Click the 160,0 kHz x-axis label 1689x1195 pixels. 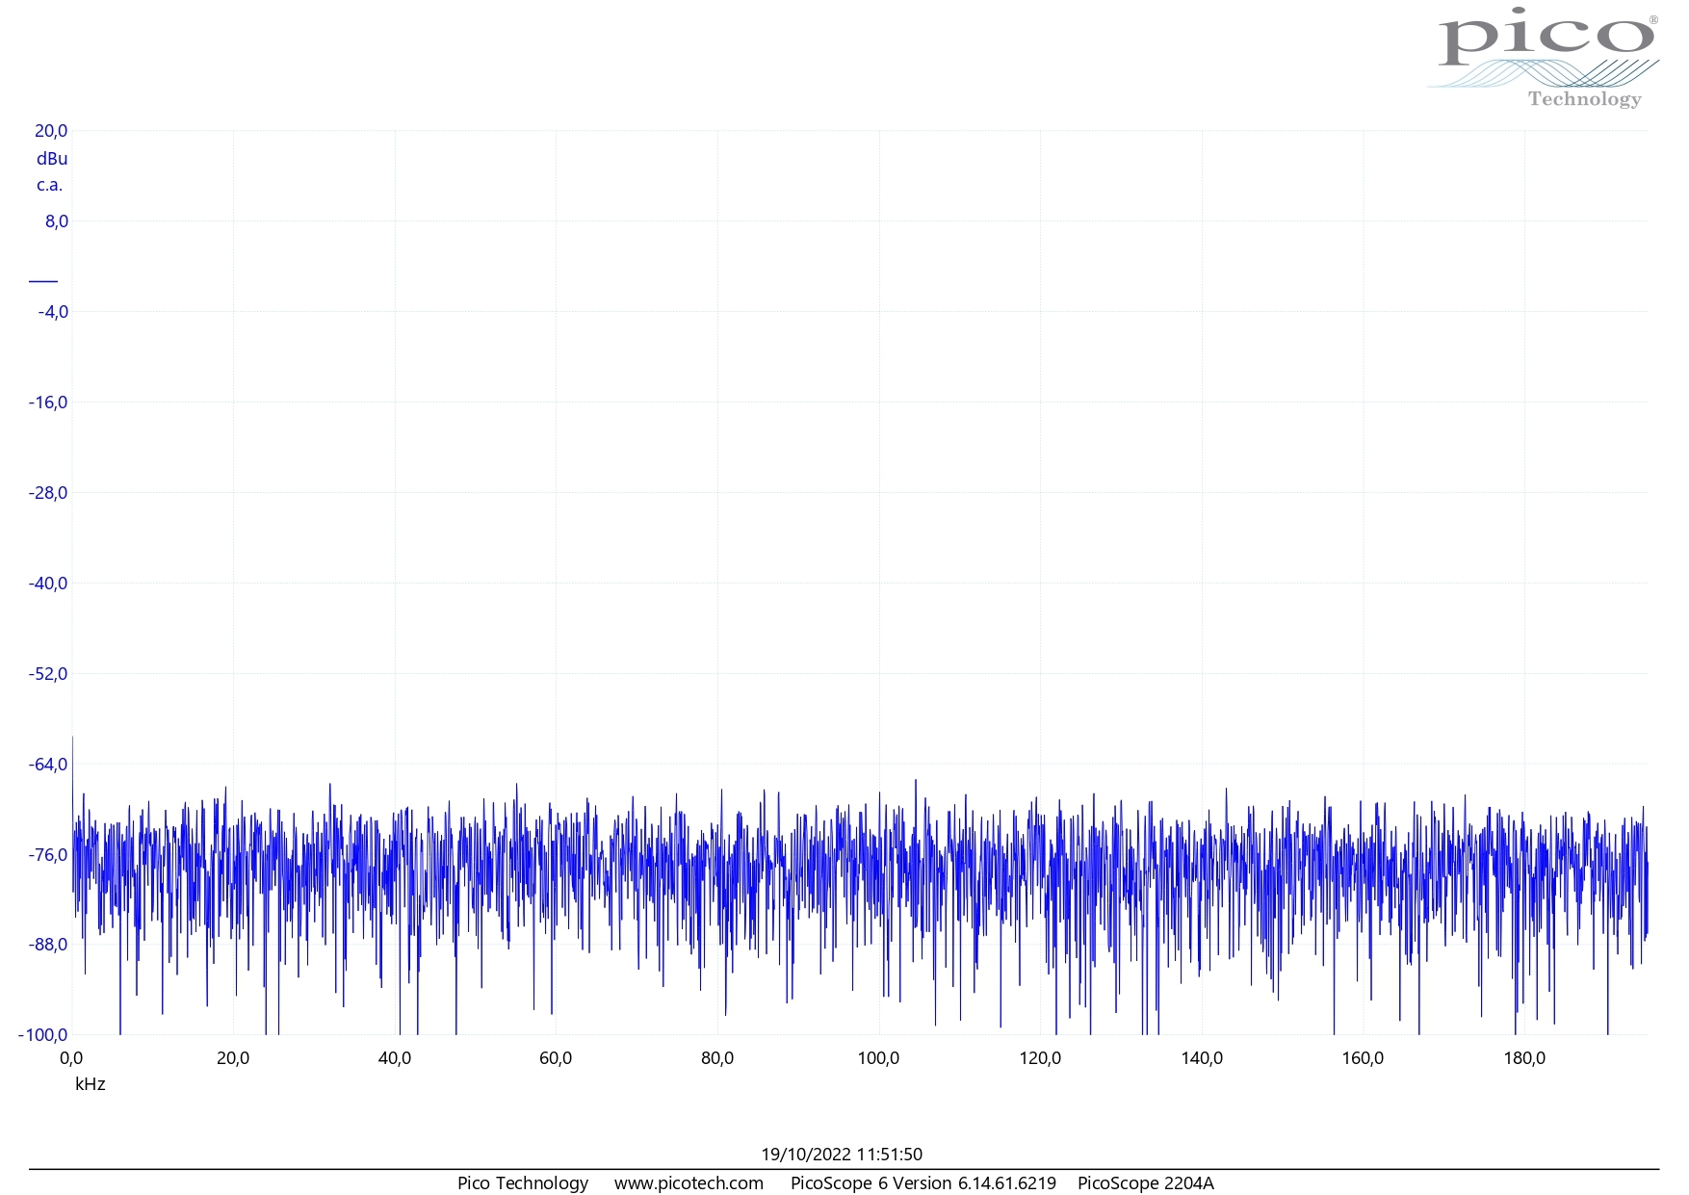click(x=1363, y=1058)
